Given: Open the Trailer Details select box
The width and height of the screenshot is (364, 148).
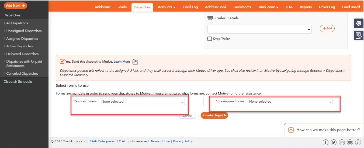Looking at the screenshot, I should pyautogui.click(x=259, y=29).
